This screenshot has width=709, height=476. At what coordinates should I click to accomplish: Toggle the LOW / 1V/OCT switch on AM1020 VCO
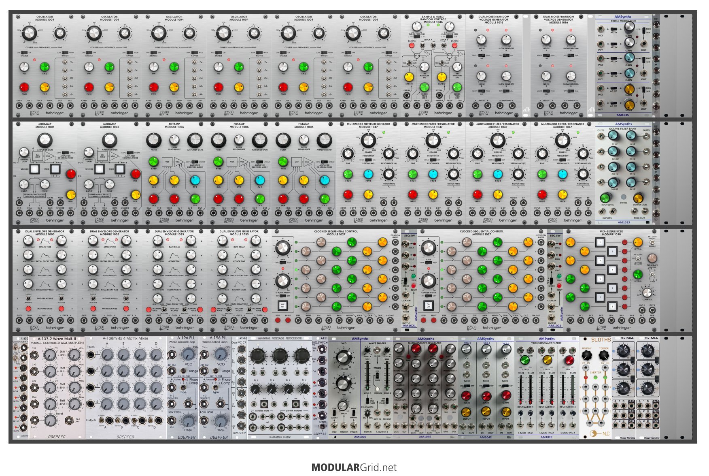tap(334, 413)
